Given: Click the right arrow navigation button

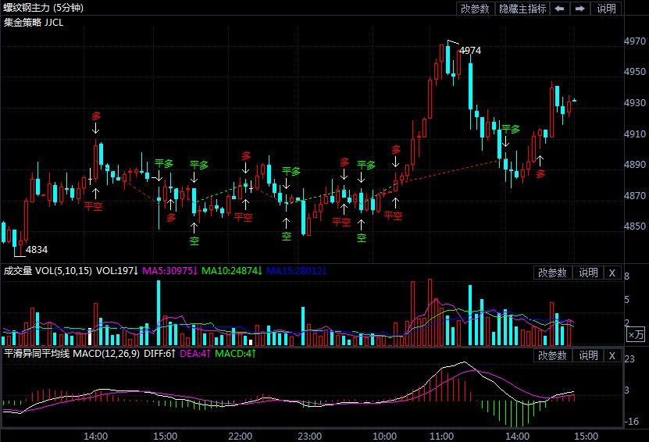Looking at the screenshot, I should [x=579, y=9].
